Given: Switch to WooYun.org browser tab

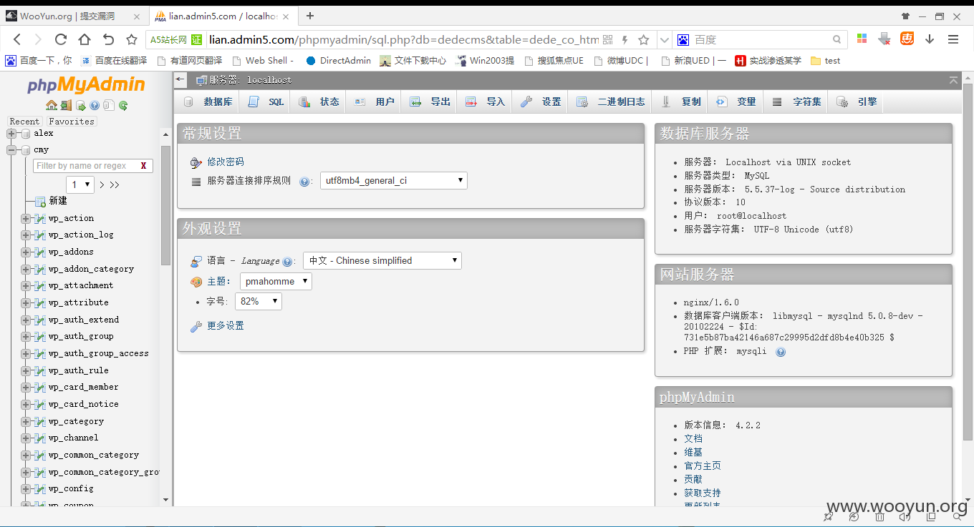Looking at the screenshot, I should pyautogui.click(x=75, y=16).
